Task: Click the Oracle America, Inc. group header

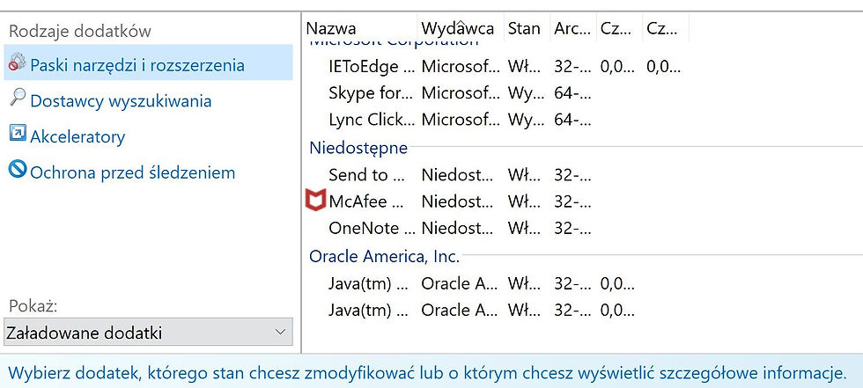Action: click(x=385, y=256)
